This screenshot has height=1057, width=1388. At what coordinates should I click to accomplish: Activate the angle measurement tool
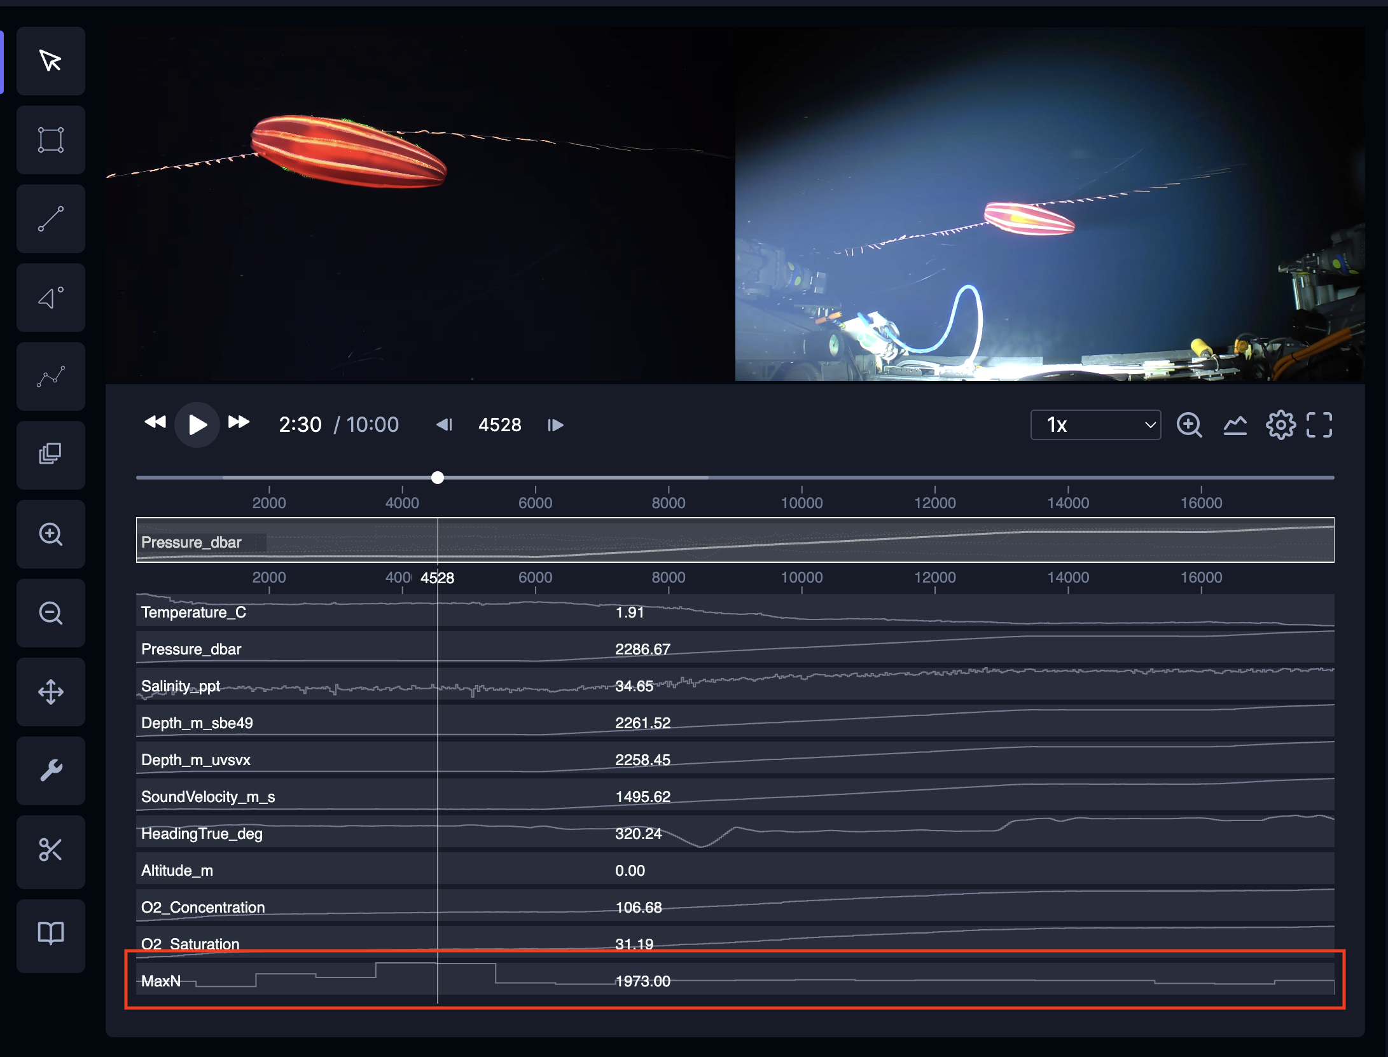click(x=51, y=298)
